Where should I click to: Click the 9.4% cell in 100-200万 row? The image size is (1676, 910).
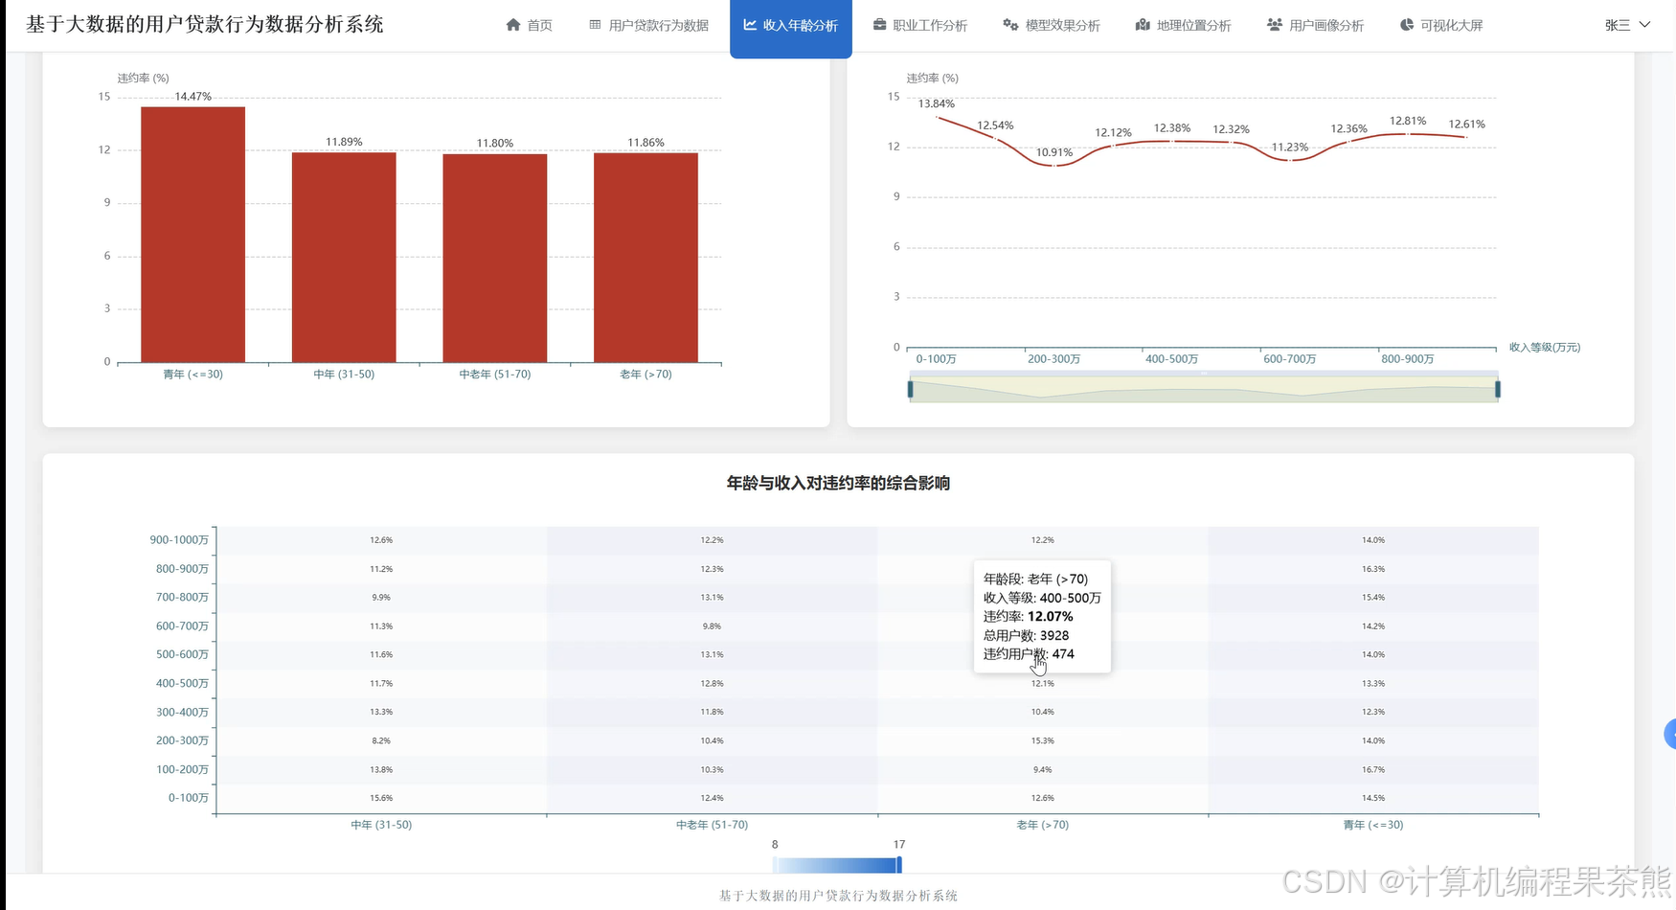pos(1043,769)
